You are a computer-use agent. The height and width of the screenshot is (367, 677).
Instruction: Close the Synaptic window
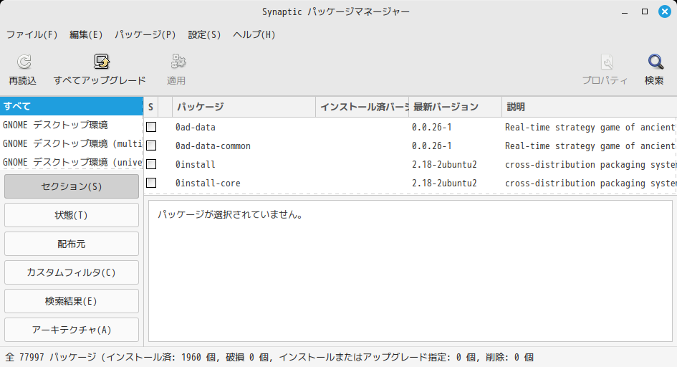tap(663, 11)
